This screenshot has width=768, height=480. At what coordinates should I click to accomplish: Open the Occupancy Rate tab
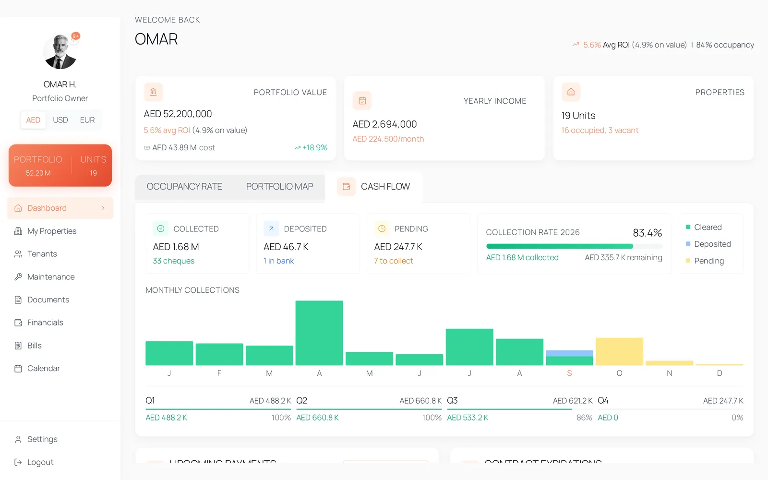pos(184,187)
